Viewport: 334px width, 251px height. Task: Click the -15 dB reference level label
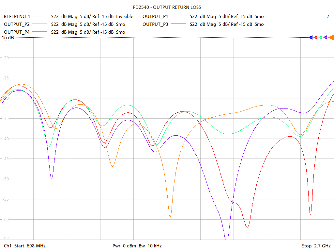(x=7, y=38)
